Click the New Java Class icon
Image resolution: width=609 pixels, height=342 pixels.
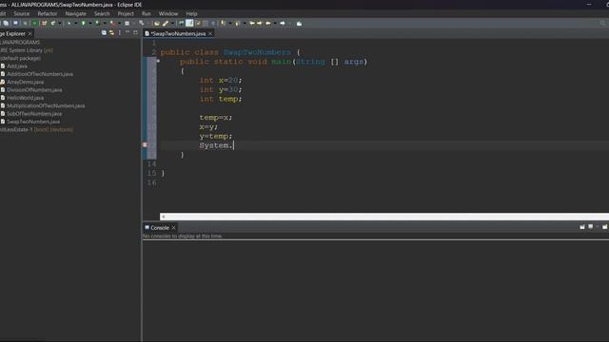tap(53, 23)
